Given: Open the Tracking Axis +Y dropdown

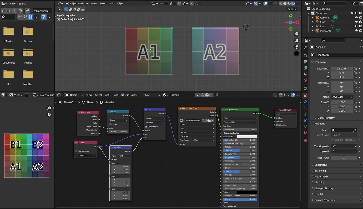Looking at the screenshot, I should [344, 146].
